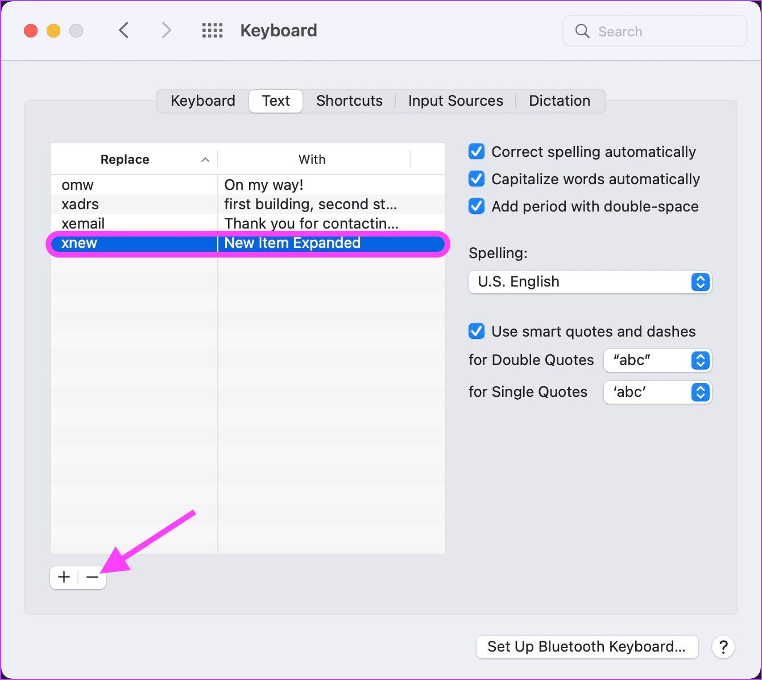Select the omw replacement row
The image size is (762, 680).
click(248, 185)
